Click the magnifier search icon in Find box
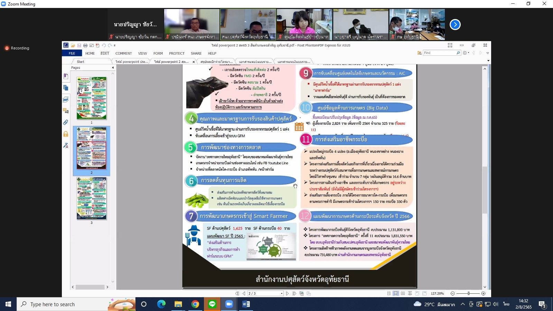The width and height of the screenshot is (553, 311). tap(458, 53)
